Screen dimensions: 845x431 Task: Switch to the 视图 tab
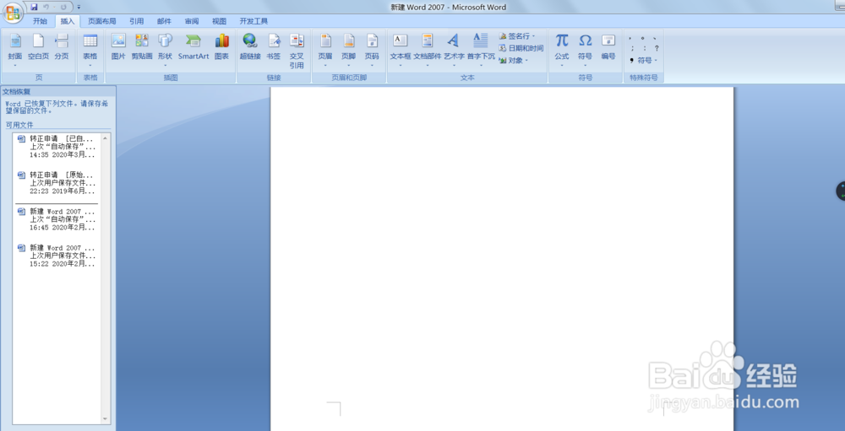(219, 22)
